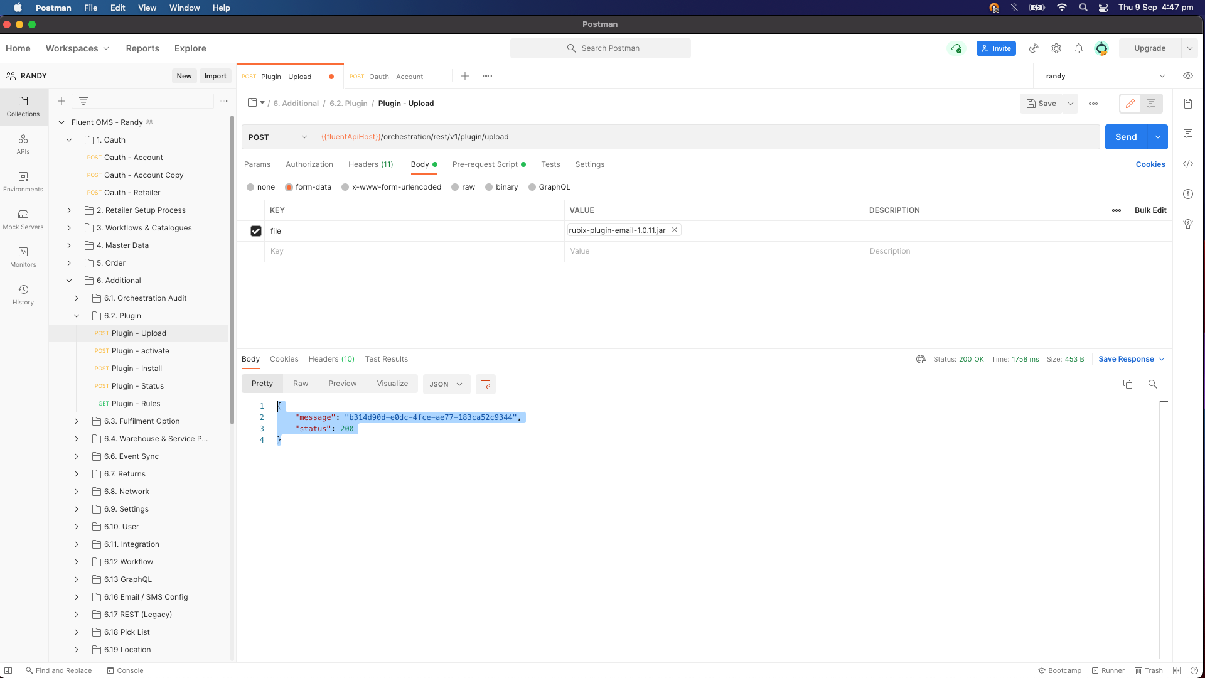Switch to the Pre-request Script tab
This screenshot has height=678, width=1205.
pyautogui.click(x=485, y=164)
